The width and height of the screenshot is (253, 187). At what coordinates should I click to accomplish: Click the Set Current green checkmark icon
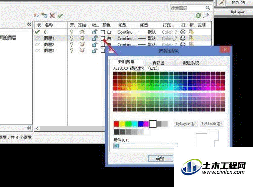coord(60,16)
